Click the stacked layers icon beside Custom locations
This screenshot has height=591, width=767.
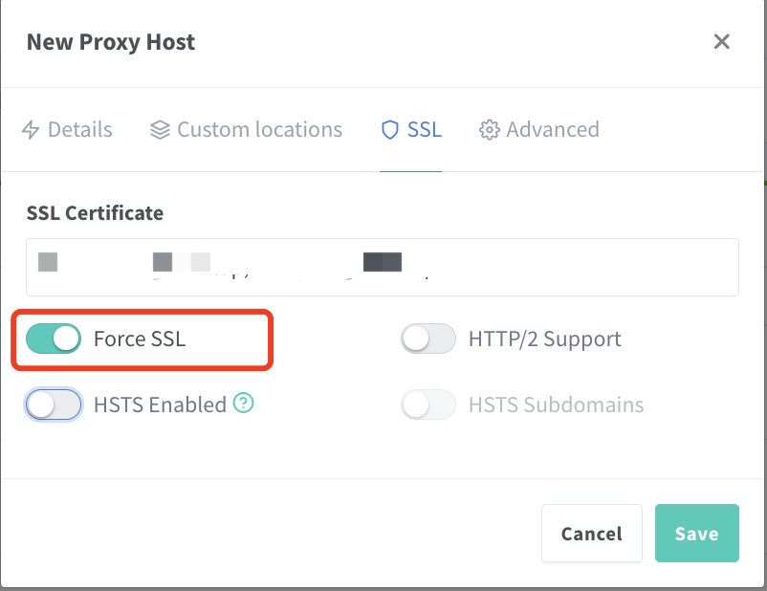click(159, 129)
